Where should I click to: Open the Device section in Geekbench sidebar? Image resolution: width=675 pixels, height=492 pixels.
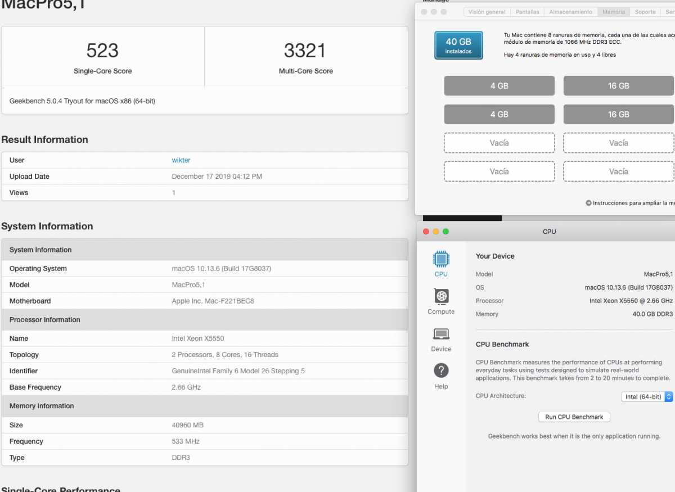point(441,334)
